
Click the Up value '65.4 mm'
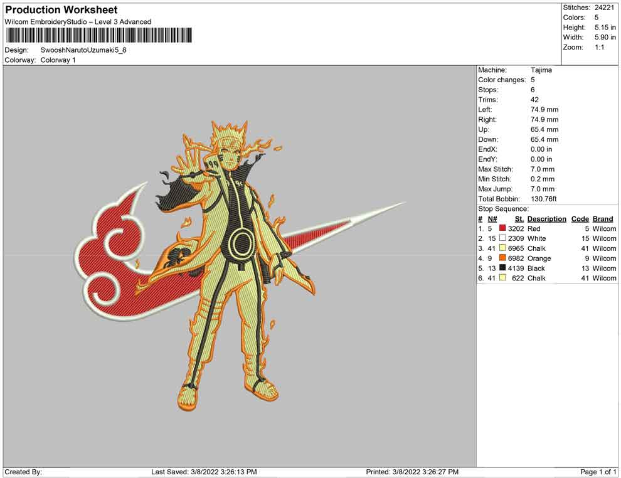coord(544,129)
